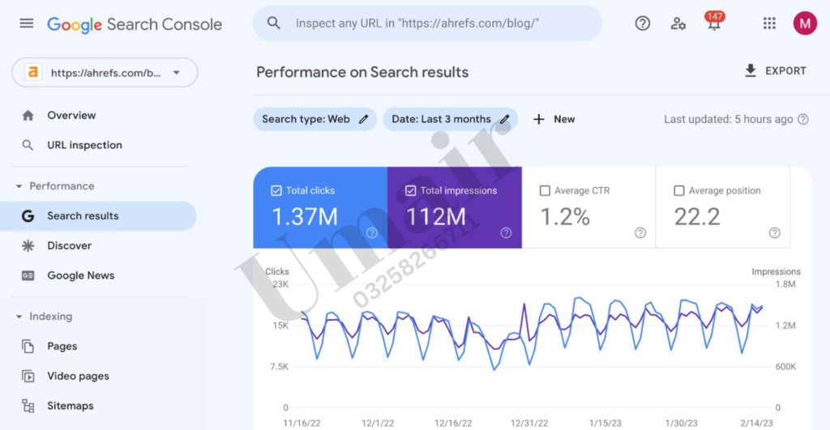
Task: Click the Last updated: 5 hours ago text
Action: 729,119
